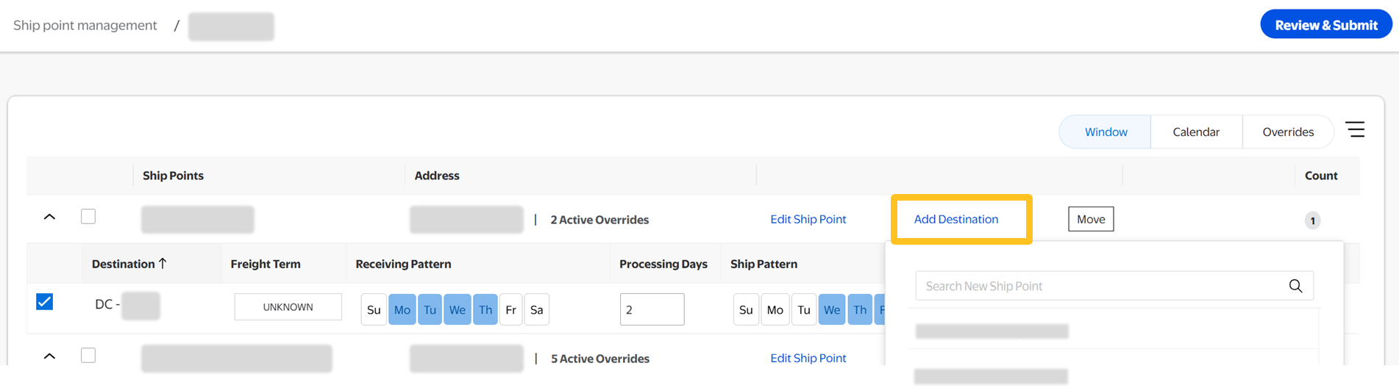Viewport: 1399px width, 388px height.
Task: Click Review & Submit button
Action: point(1325,25)
